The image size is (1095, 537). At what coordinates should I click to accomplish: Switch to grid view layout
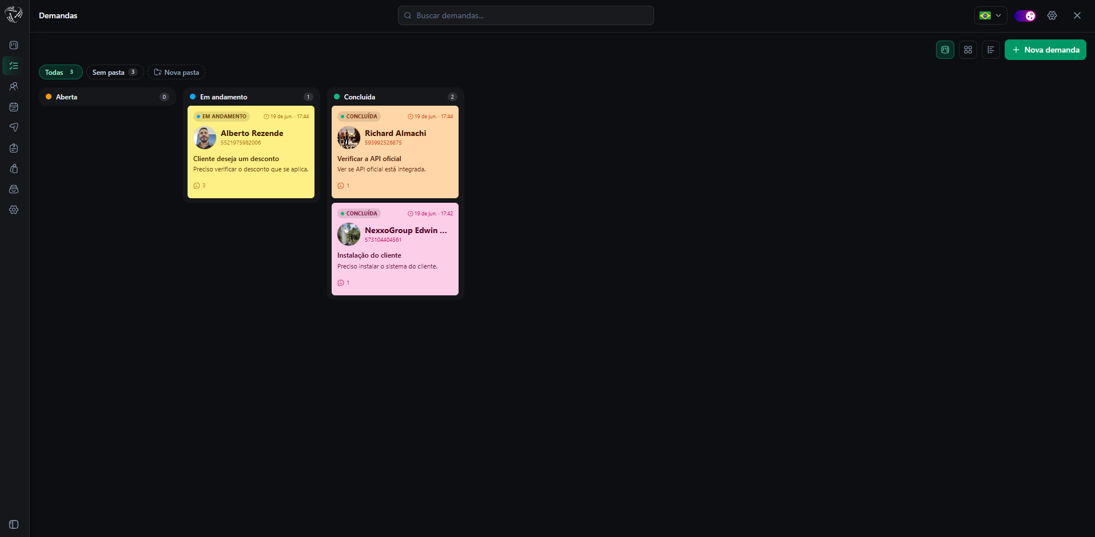[x=968, y=50]
